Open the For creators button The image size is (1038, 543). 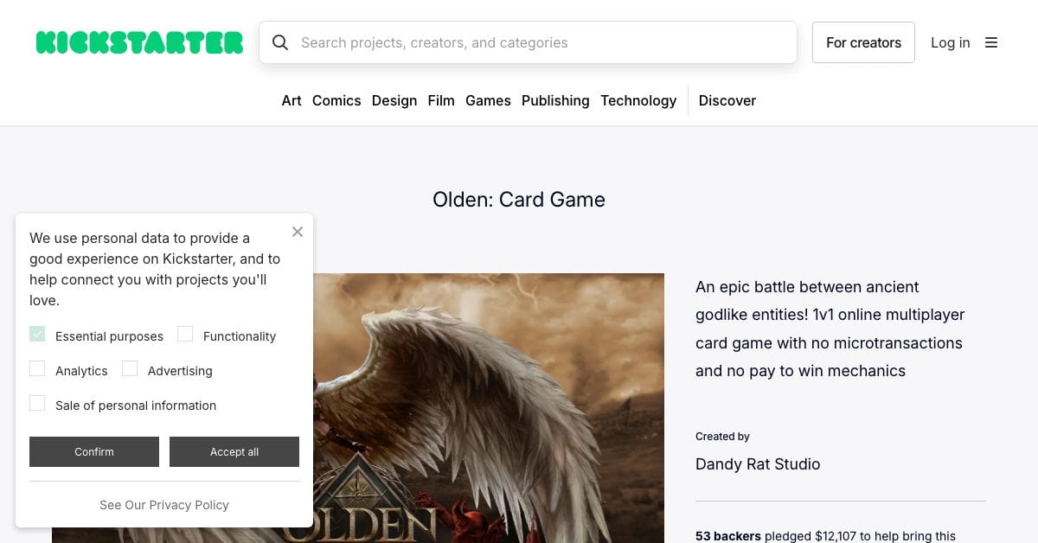pyautogui.click(x=863, y=42)
